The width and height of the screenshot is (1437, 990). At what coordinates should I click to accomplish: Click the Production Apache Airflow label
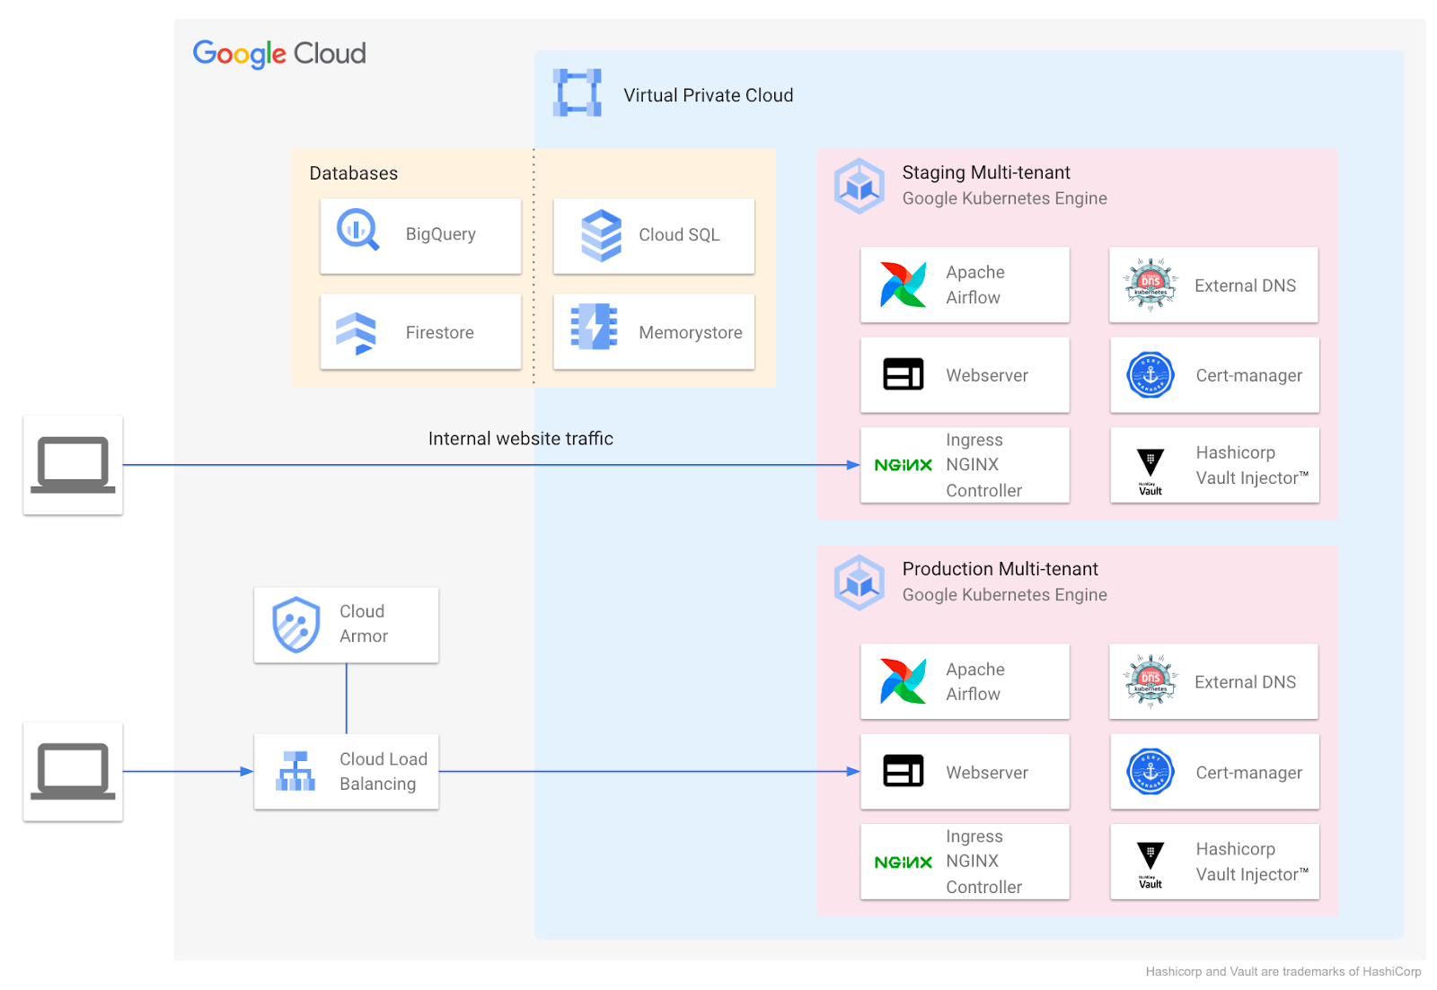975,681
